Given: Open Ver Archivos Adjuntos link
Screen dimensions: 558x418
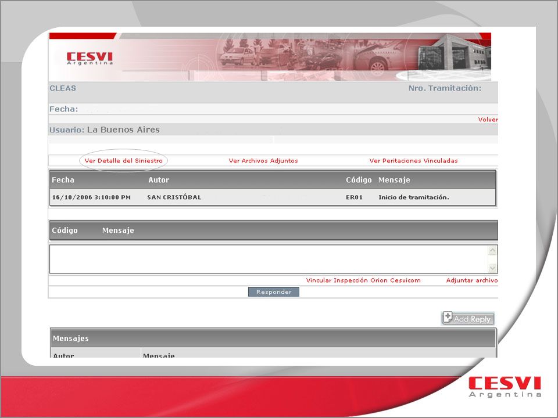Looking at the screenshot, I should click(263, 161).
